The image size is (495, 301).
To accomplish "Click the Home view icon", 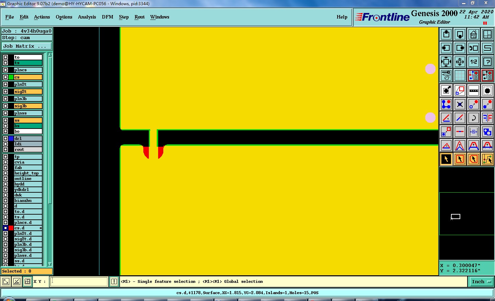I will tap(474, 34).
